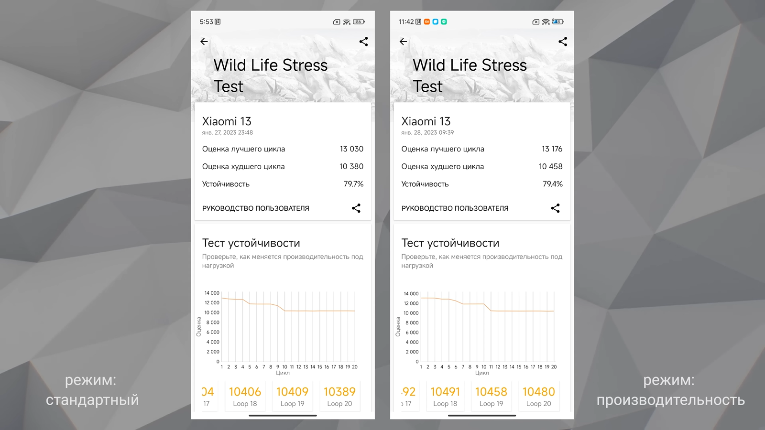The width and height of the screenshot is (765, 430).
Task: Select Loop 19 card showing 10409
Action: [292, 396]
